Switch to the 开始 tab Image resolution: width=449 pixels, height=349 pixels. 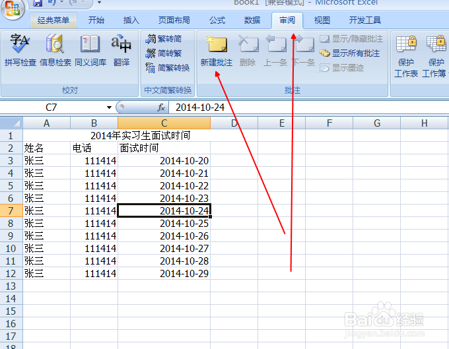(96, 20)
